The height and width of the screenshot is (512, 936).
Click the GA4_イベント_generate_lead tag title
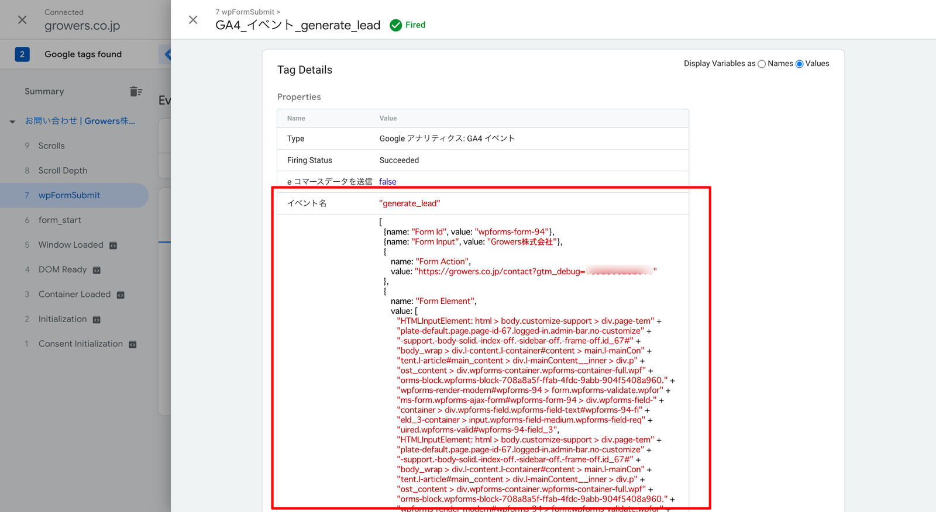click(x=298, y=25)
